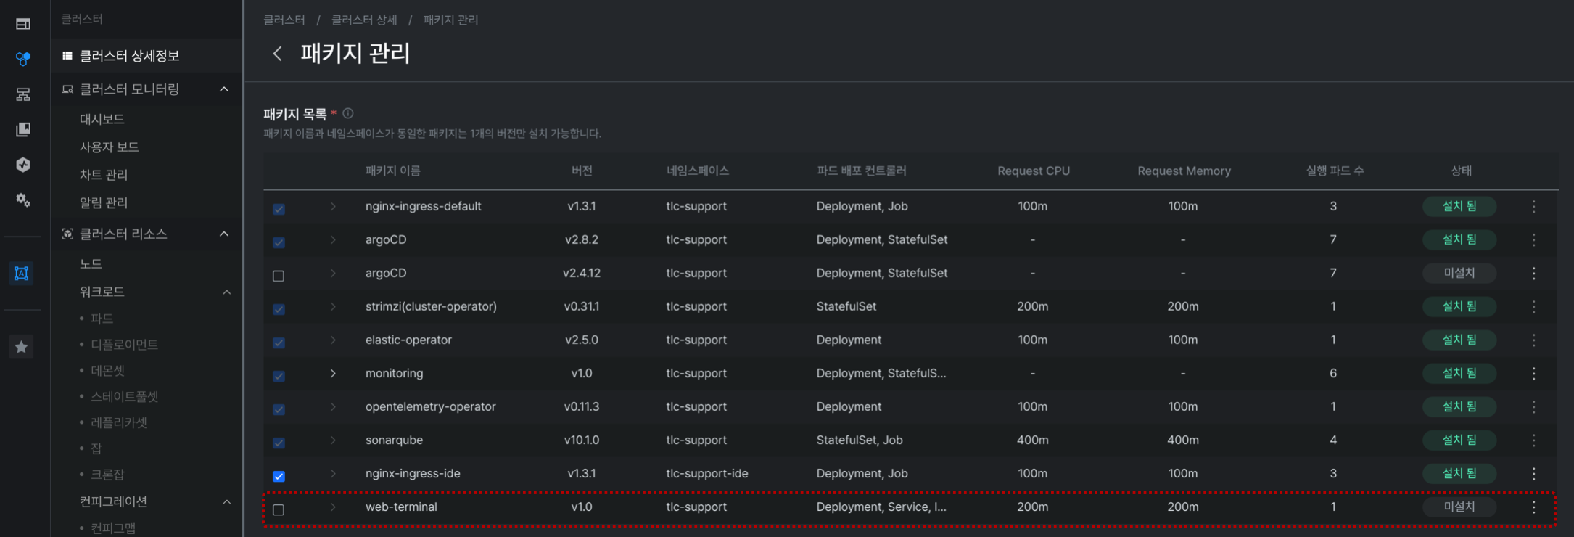The width and height of the screenshot is (1574, 537).
Task: Open 디플로이먼트 under 워크로드
Action: coord(124,345)
